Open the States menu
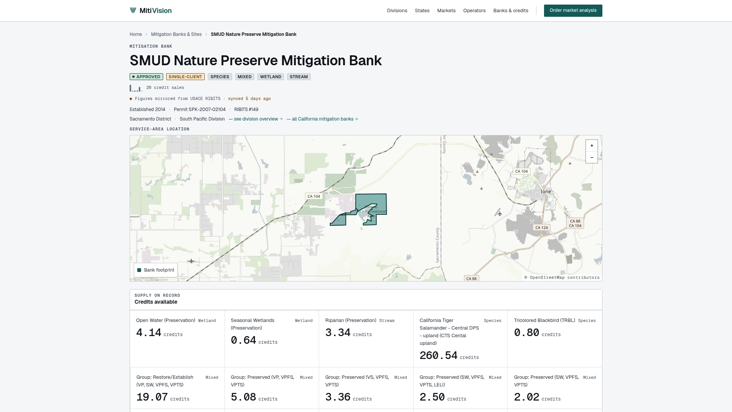This screenshot has width=732, height=412. click(x=422, y=11)
